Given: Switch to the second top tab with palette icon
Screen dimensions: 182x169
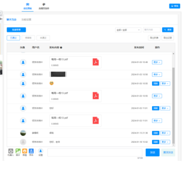Looking at the screenshot, I should (44, 6).
